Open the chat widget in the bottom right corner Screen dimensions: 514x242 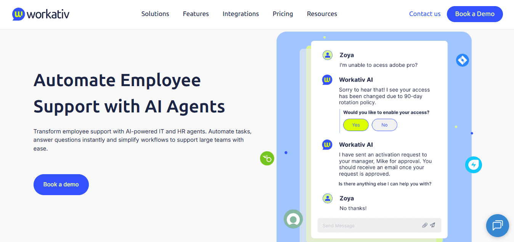point(498,226)
